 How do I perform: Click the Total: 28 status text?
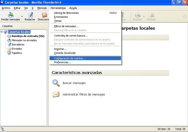[180, 129]
